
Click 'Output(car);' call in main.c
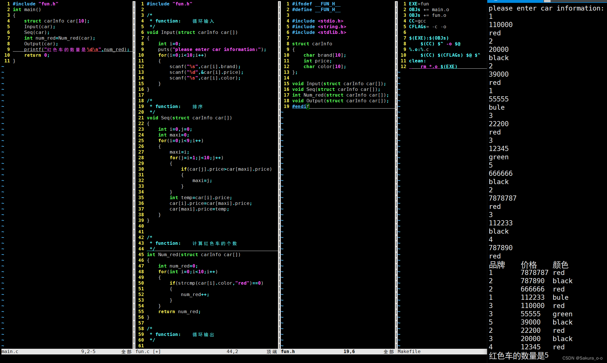click(41, 44)
